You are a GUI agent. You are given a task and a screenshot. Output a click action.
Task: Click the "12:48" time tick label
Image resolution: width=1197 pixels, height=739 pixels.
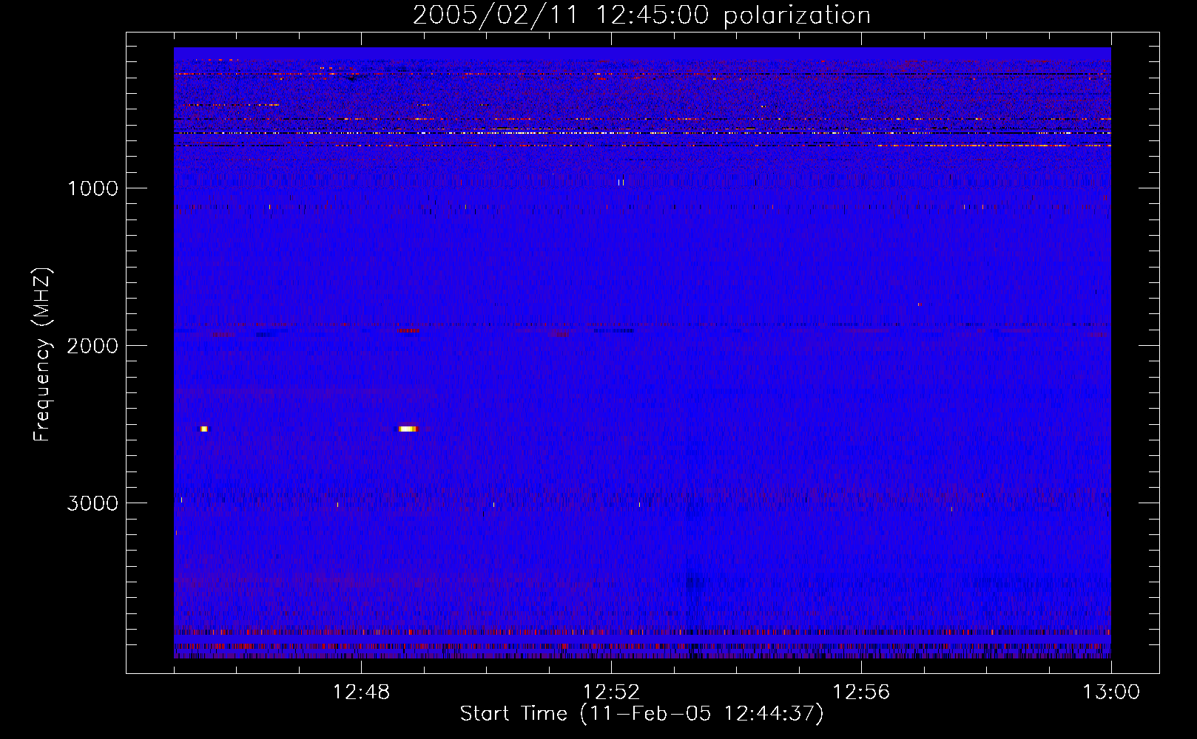[x=361, y=692]
